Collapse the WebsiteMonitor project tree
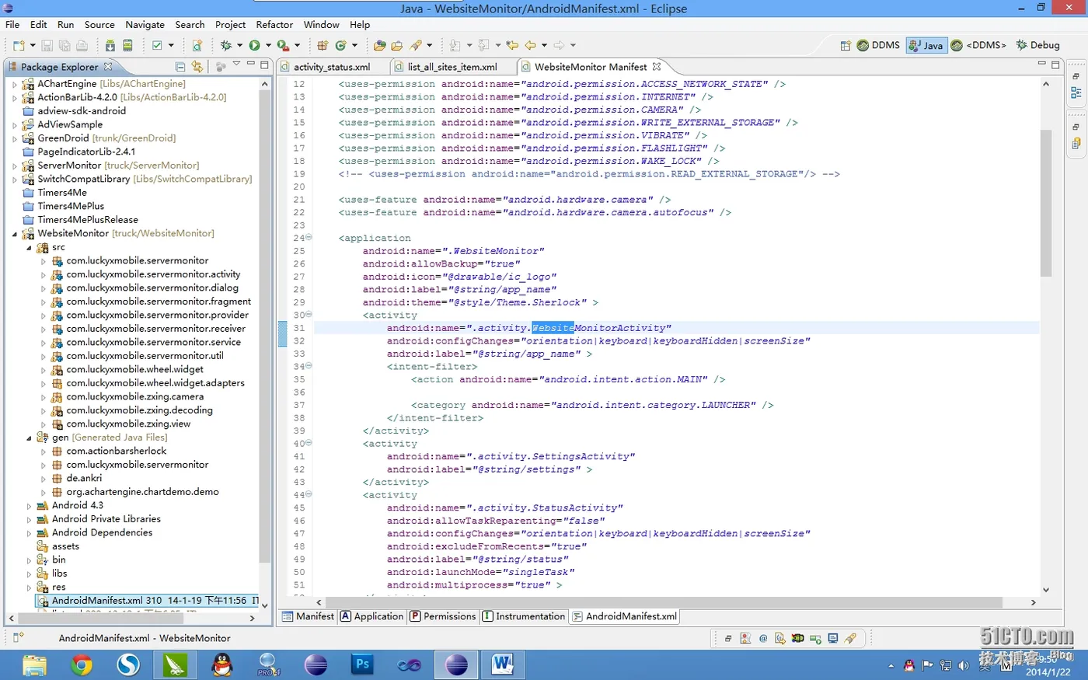Viewport: 1088px width, 680px height. tap(15, 234)
